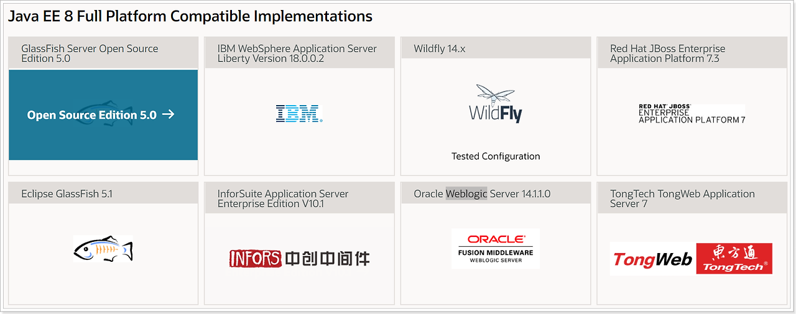Click InforSuite Application Server Enterprise Edition title
The height and width of the screenshot is (314, 796).
[x=283, y=199]
